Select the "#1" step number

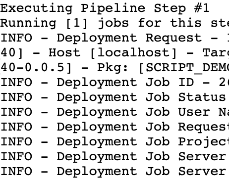click(x=202, y=8)
